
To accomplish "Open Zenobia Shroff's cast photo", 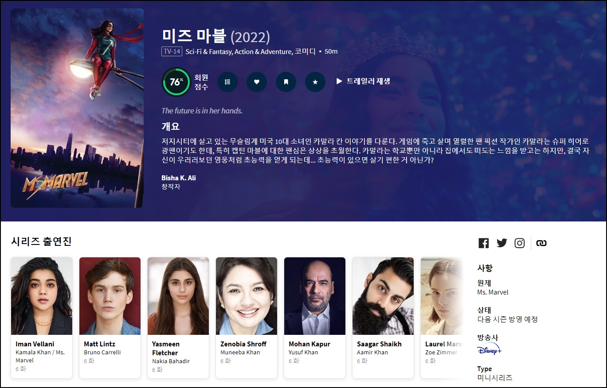I will tap(247, 296).
